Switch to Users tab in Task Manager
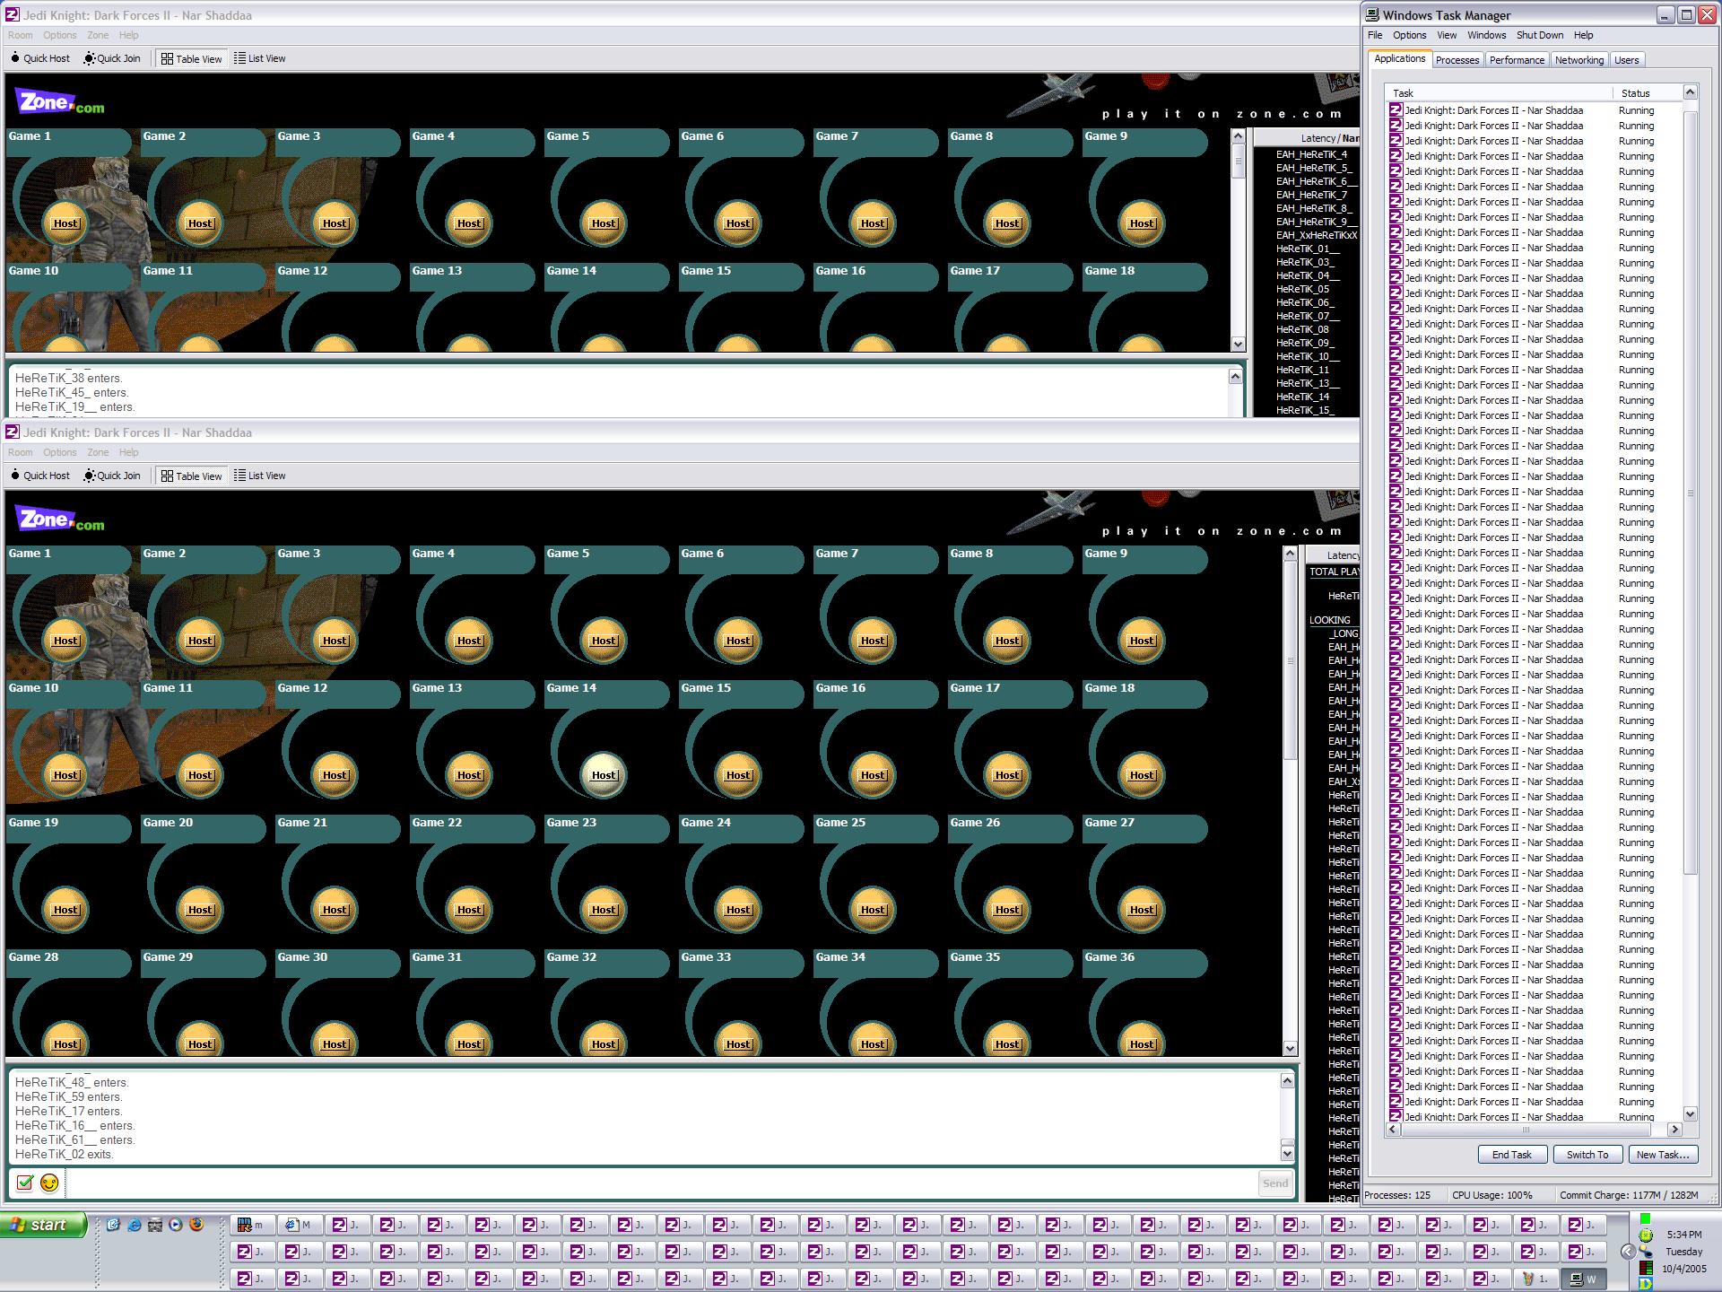The image size is (1722, 1292). [x=1627, y=60]
